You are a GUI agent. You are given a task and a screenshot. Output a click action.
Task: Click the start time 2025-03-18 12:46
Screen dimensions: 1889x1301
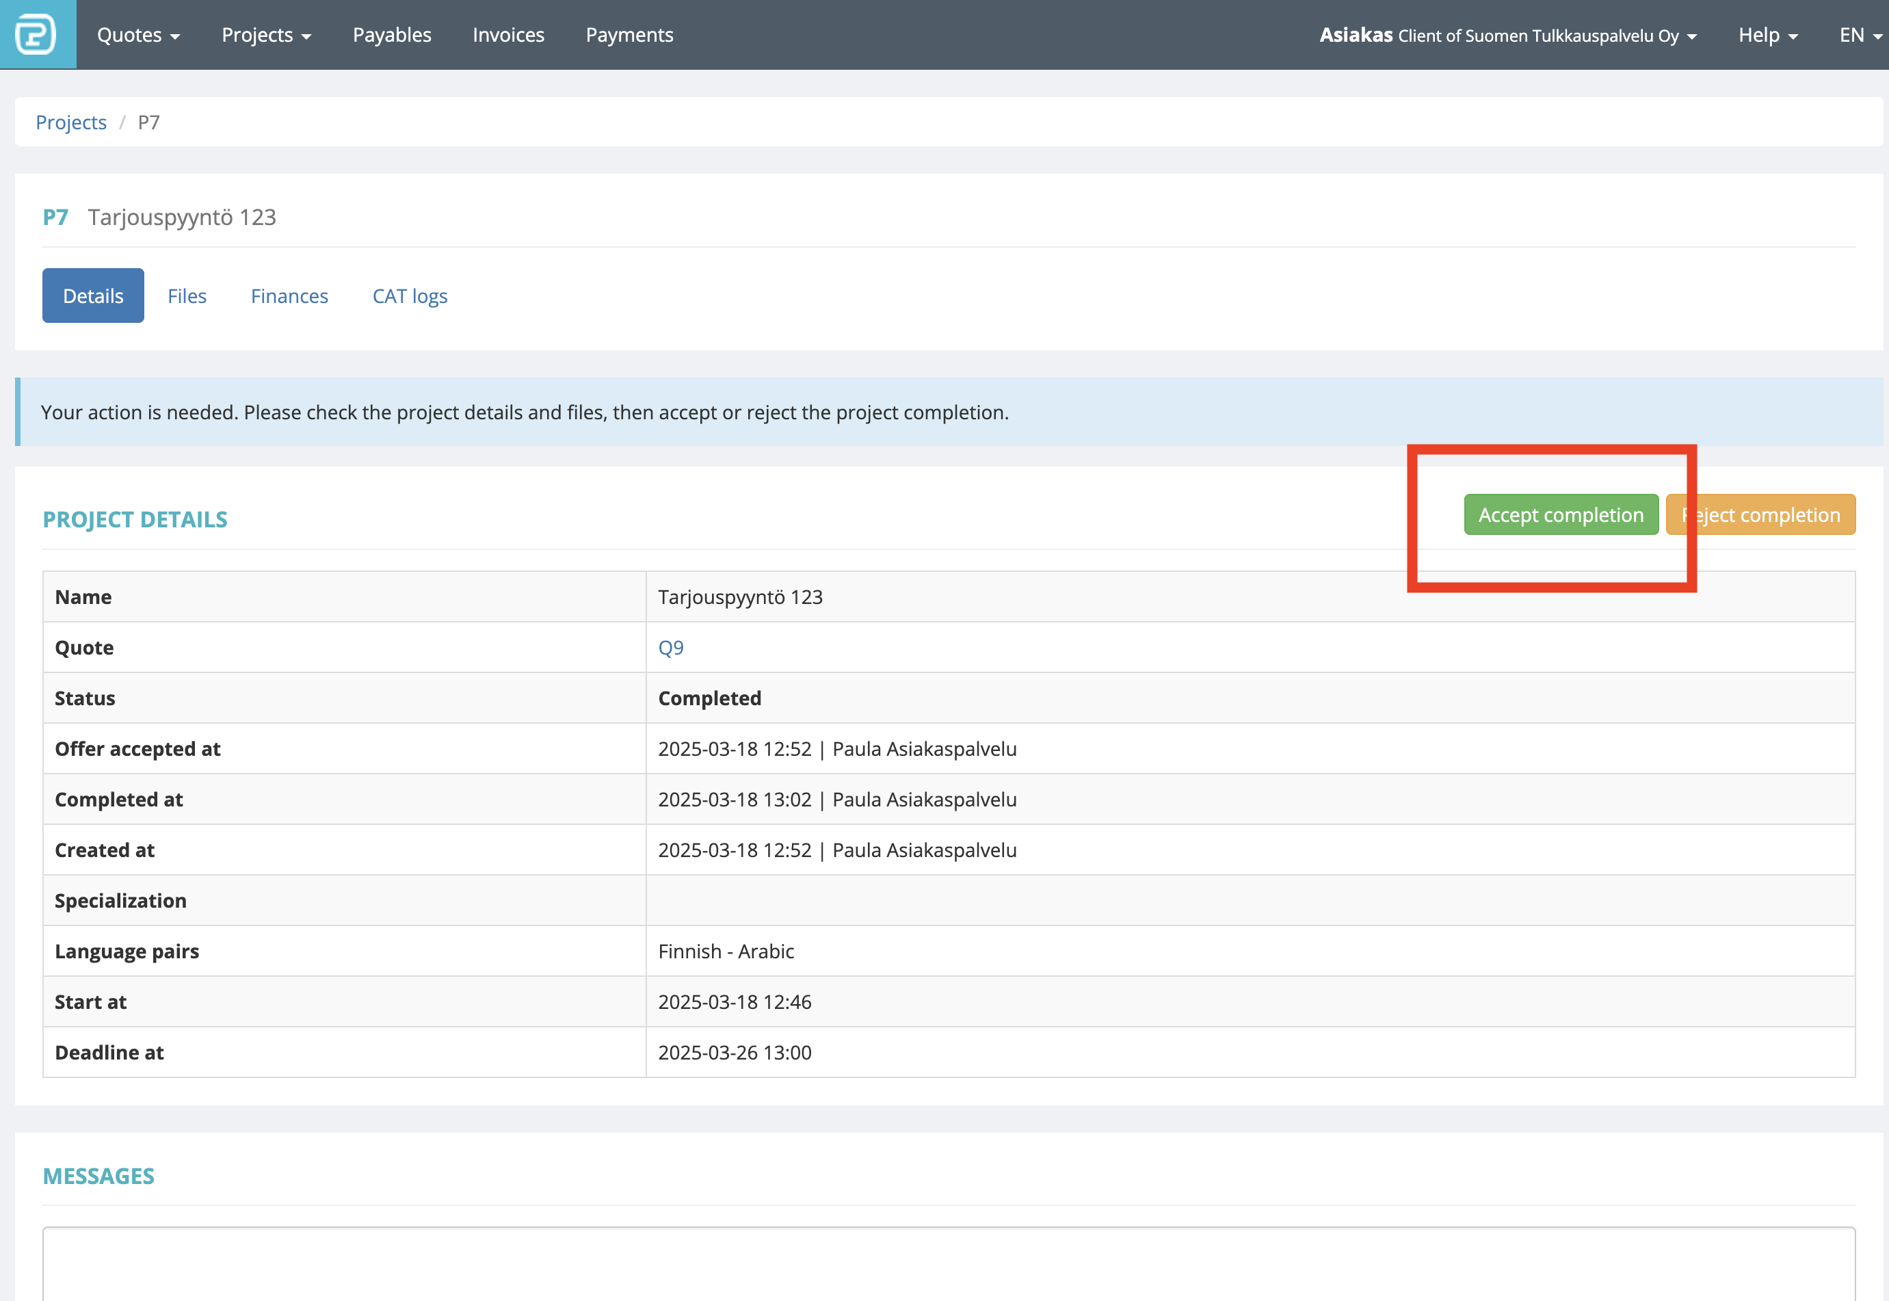(x=735, y=1002)
